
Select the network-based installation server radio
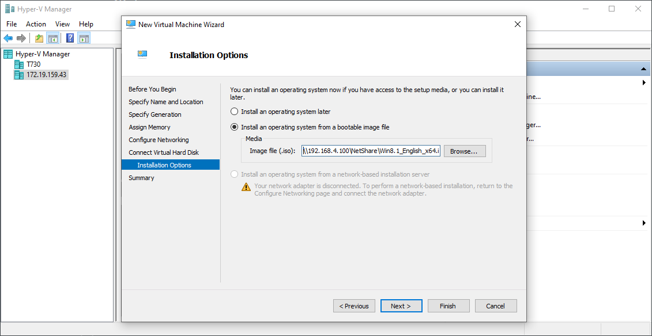(x=235, y=174)
